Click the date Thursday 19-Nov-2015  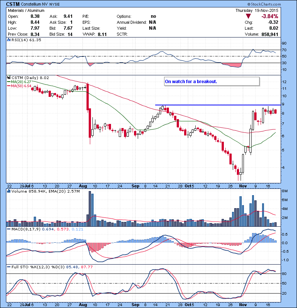point(257,10)
